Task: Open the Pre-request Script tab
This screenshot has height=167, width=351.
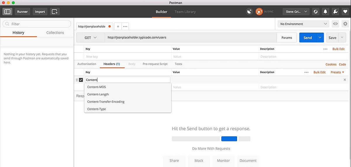Action: tap(155, 64)
